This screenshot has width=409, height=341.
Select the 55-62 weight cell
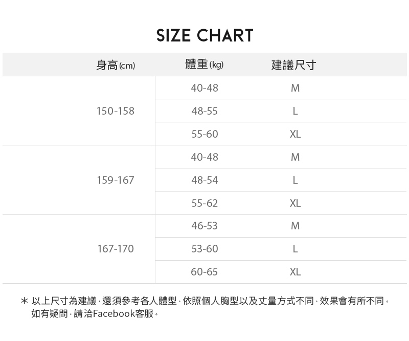[204, 203]
